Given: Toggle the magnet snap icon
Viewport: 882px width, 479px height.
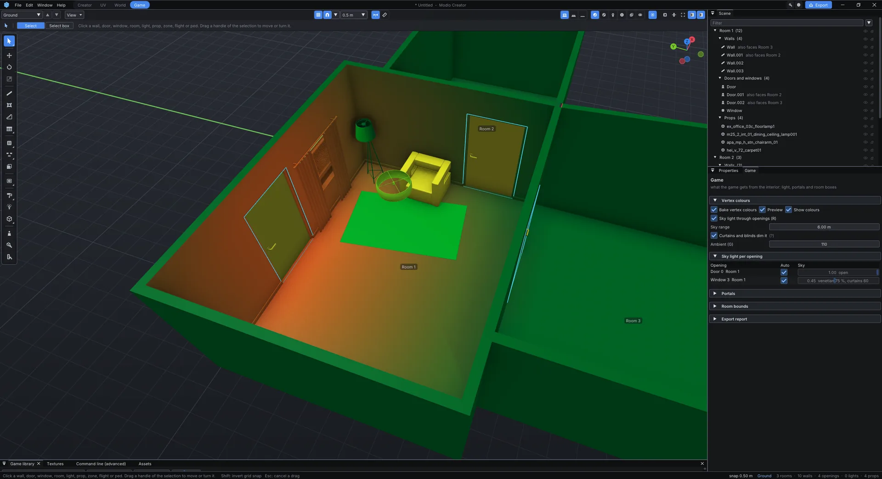Looking at the screenshot, I should click(327, 15).
